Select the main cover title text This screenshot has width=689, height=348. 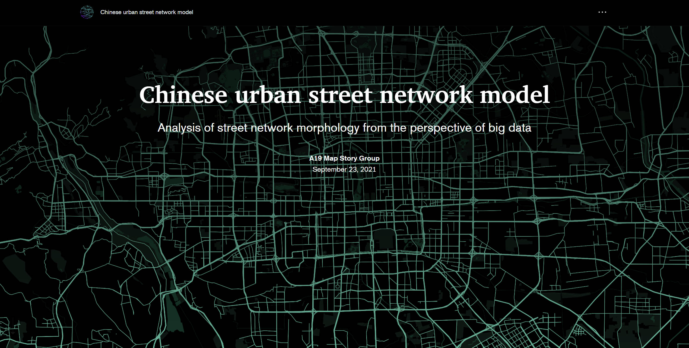(x=344, y=95)
